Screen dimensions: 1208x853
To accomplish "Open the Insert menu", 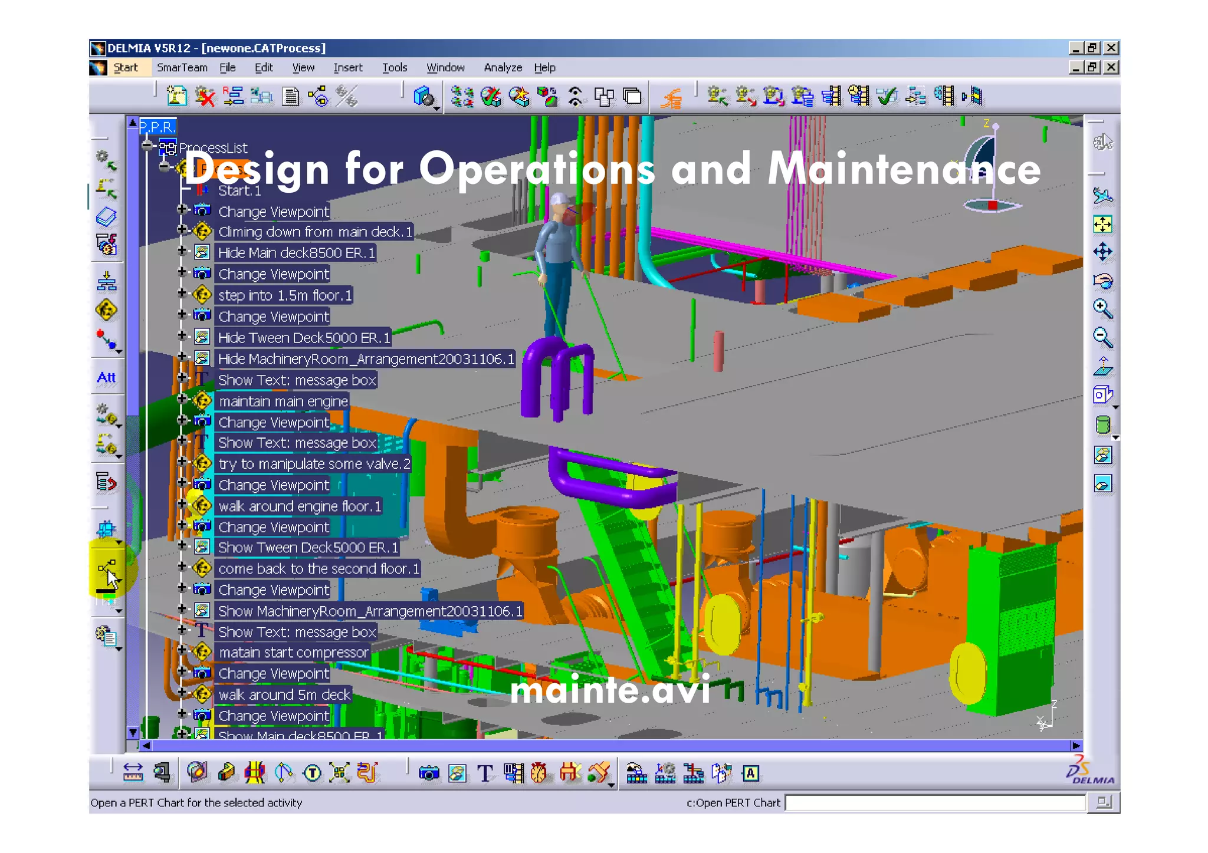I will pyautogui.click(x=347, y=68).
